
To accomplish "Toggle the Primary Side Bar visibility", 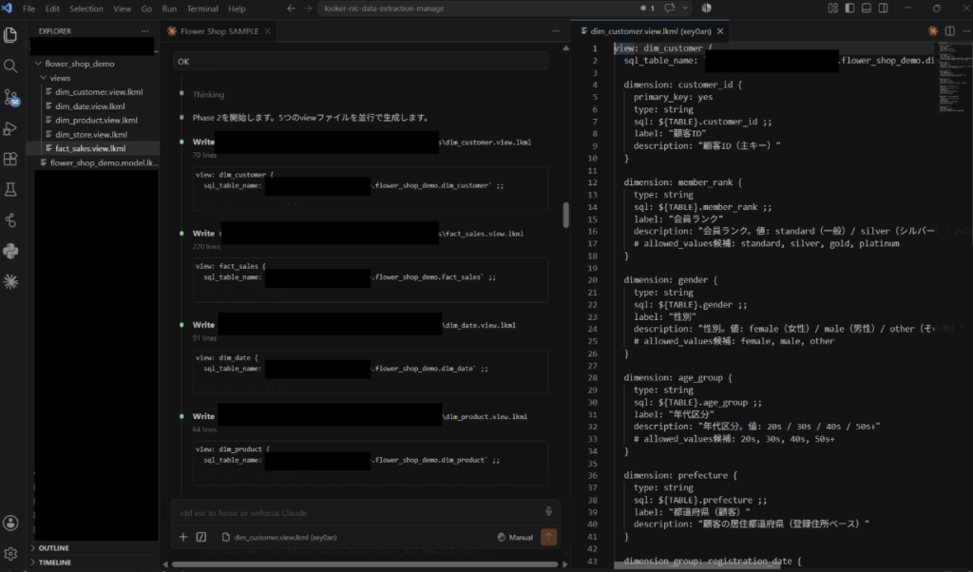I will tap(849, 9).
